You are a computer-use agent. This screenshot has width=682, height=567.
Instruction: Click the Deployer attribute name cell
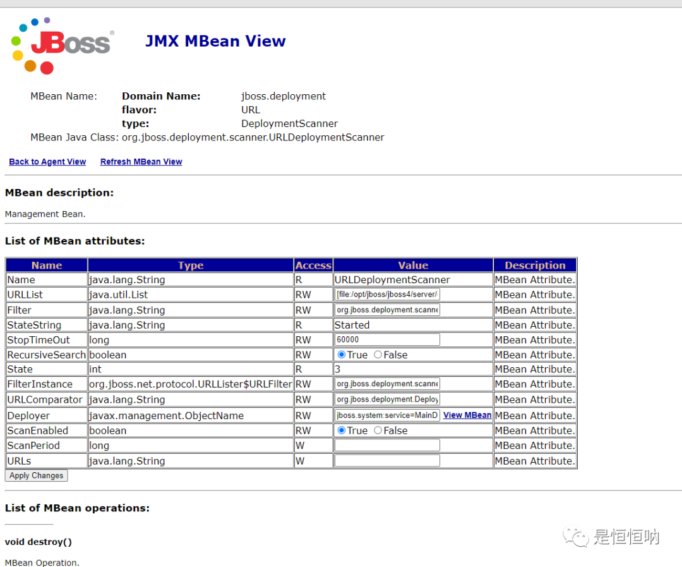(47, 415)
